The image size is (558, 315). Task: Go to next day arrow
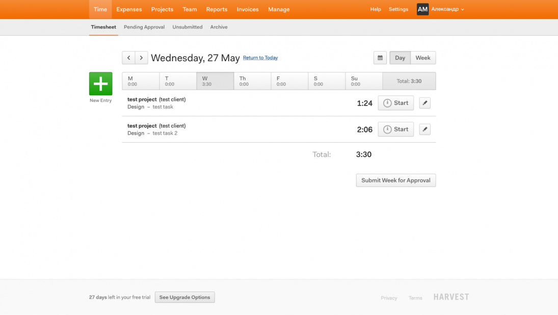[x=141, y=58]
